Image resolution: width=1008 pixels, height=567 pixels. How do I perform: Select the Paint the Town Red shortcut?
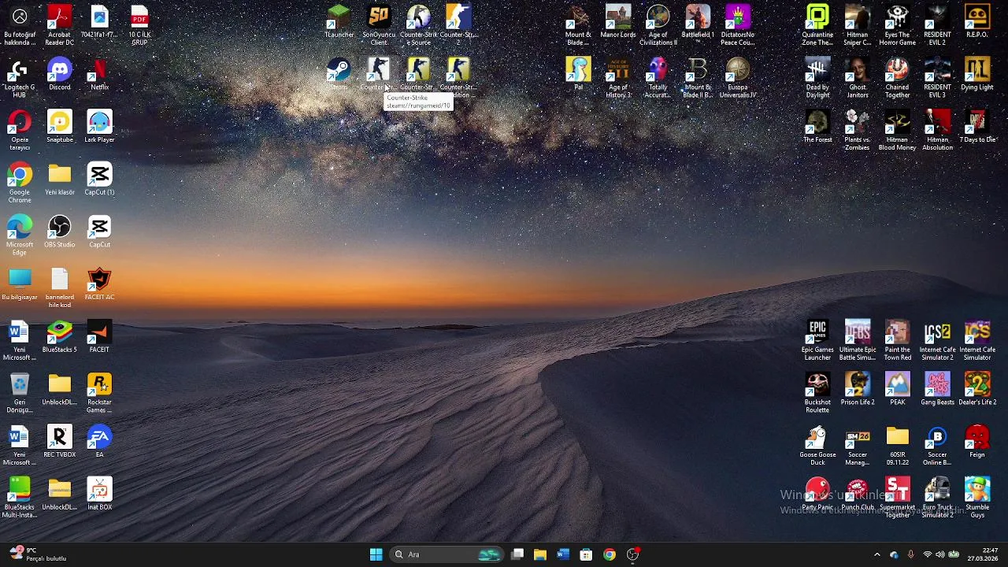[x=897, y=340]
